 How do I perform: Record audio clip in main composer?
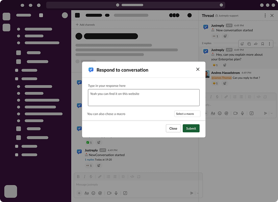click(116, 193)
